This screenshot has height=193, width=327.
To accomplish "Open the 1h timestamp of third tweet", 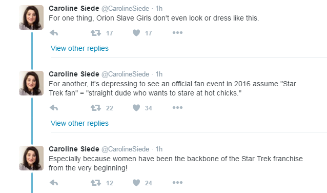I will (159, 149).
